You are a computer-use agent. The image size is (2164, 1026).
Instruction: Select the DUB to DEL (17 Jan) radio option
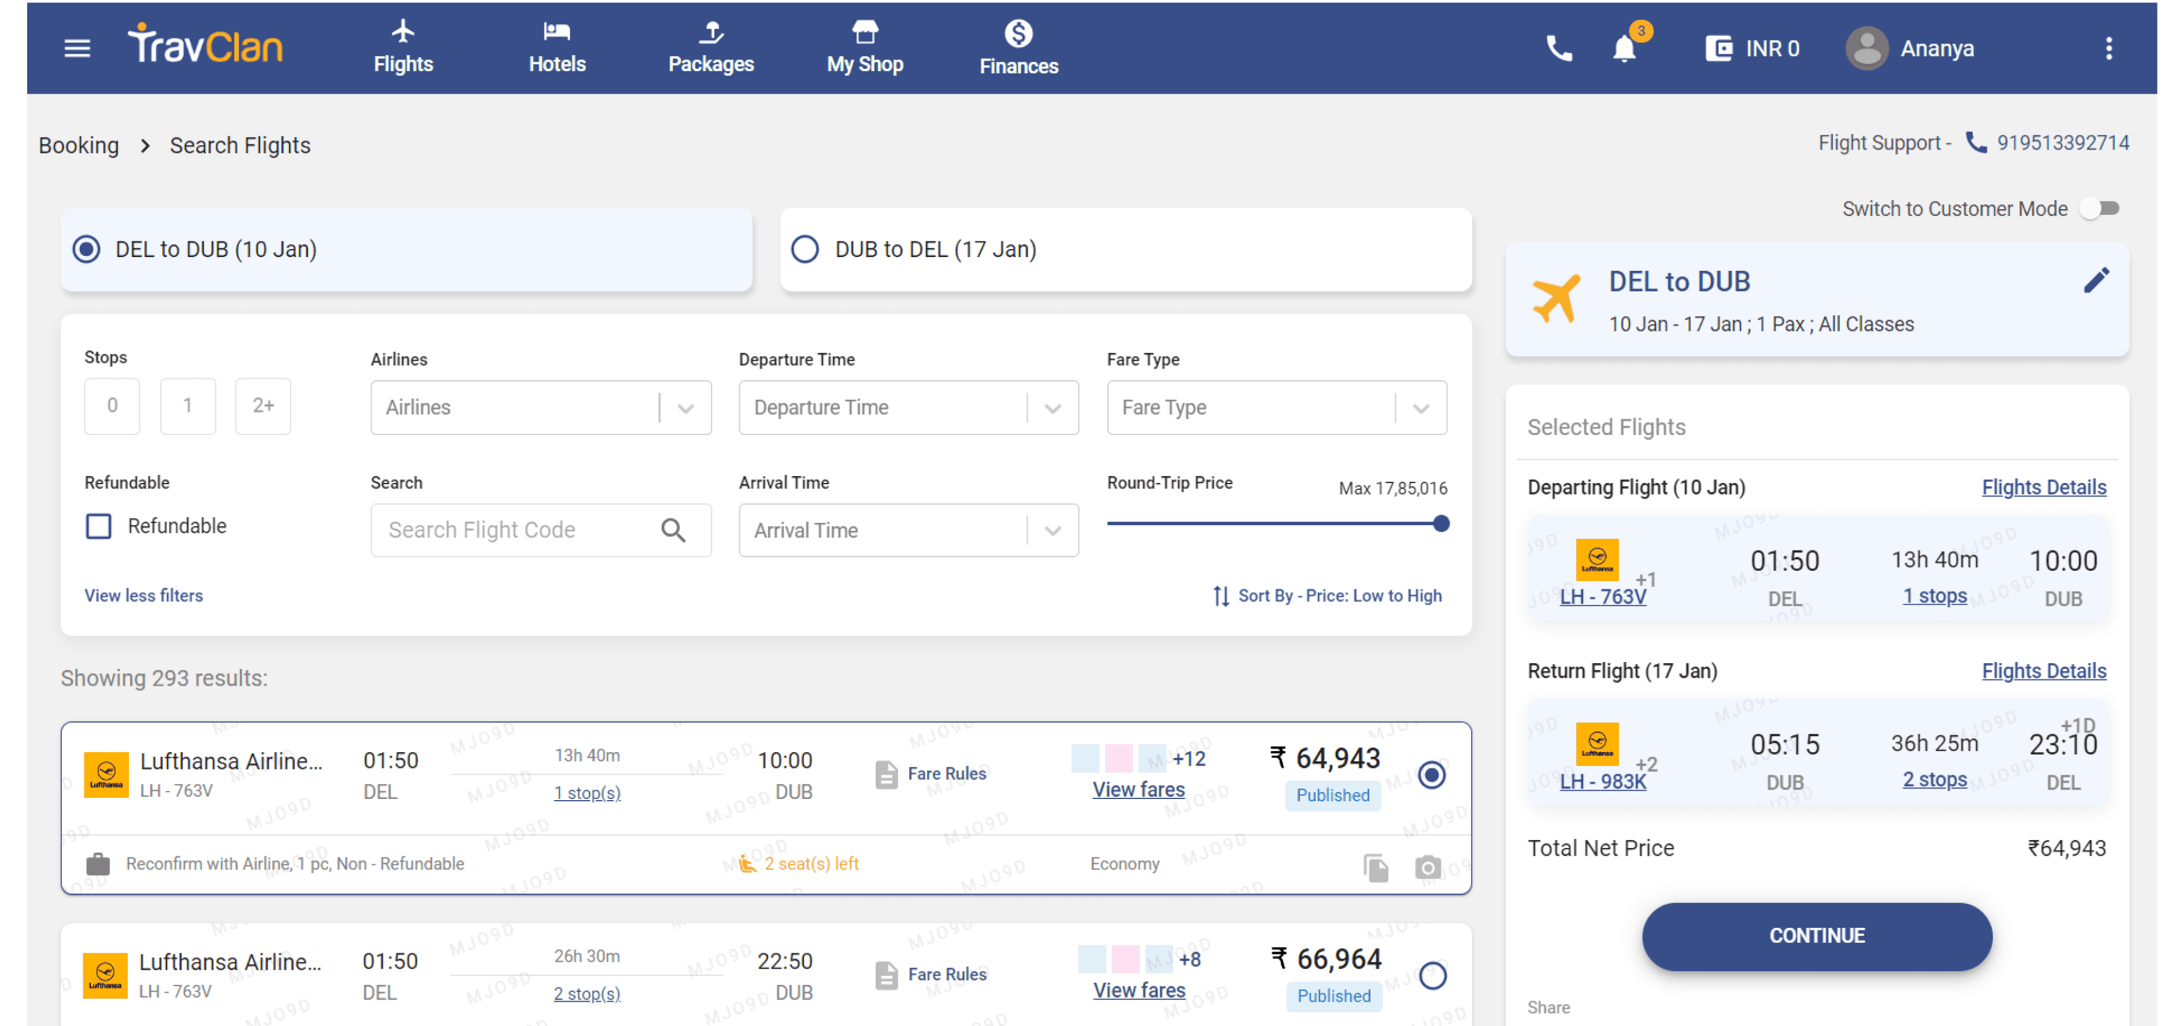pyautogui.click(x=805, y=250)
